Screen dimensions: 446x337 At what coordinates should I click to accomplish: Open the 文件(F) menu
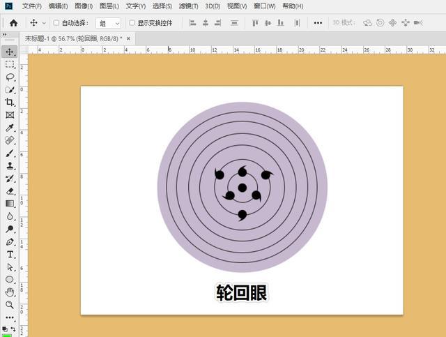32,6
